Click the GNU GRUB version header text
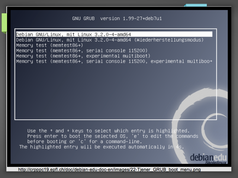Viewport: 238px width, 178px height. pos(117,18)
